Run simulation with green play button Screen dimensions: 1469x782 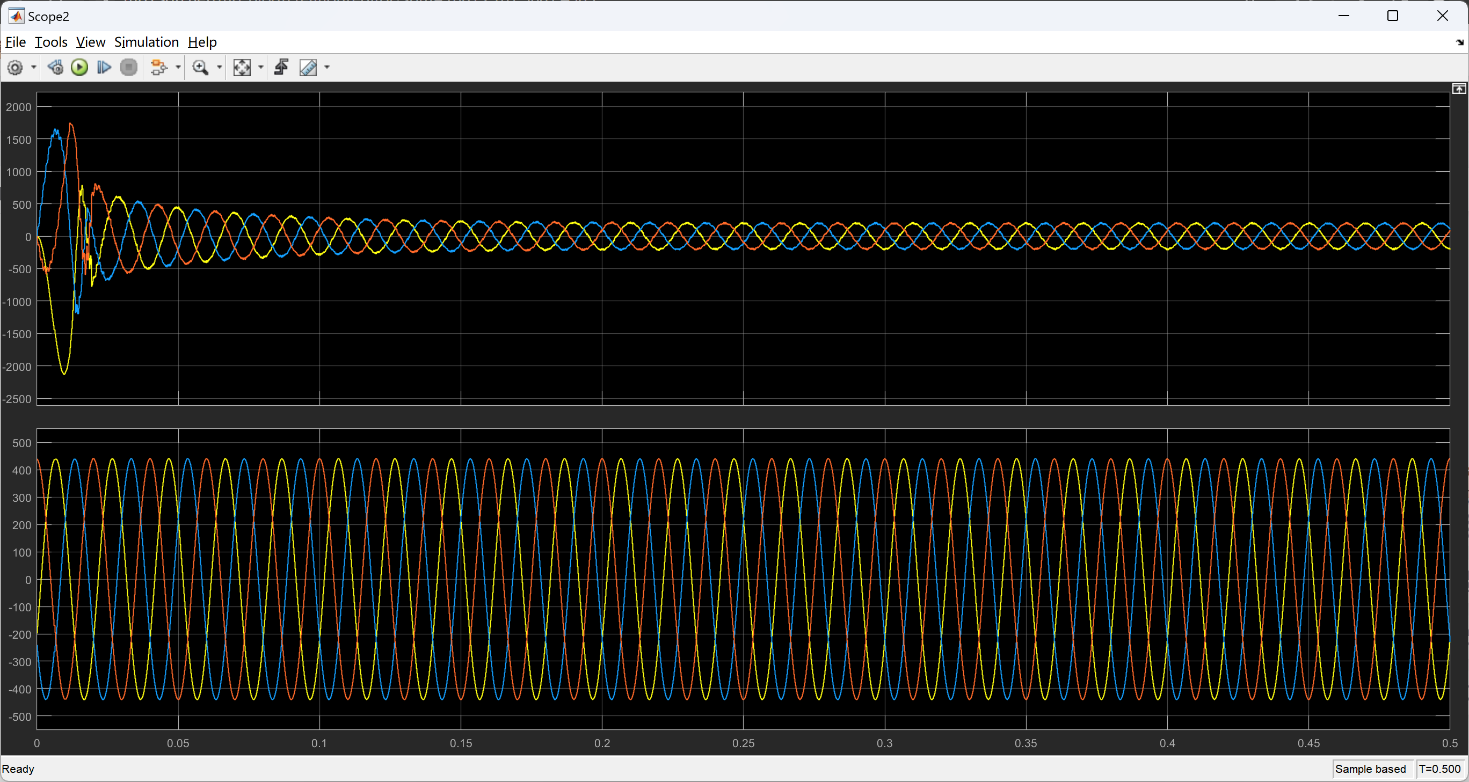click(x=79, y=68)
